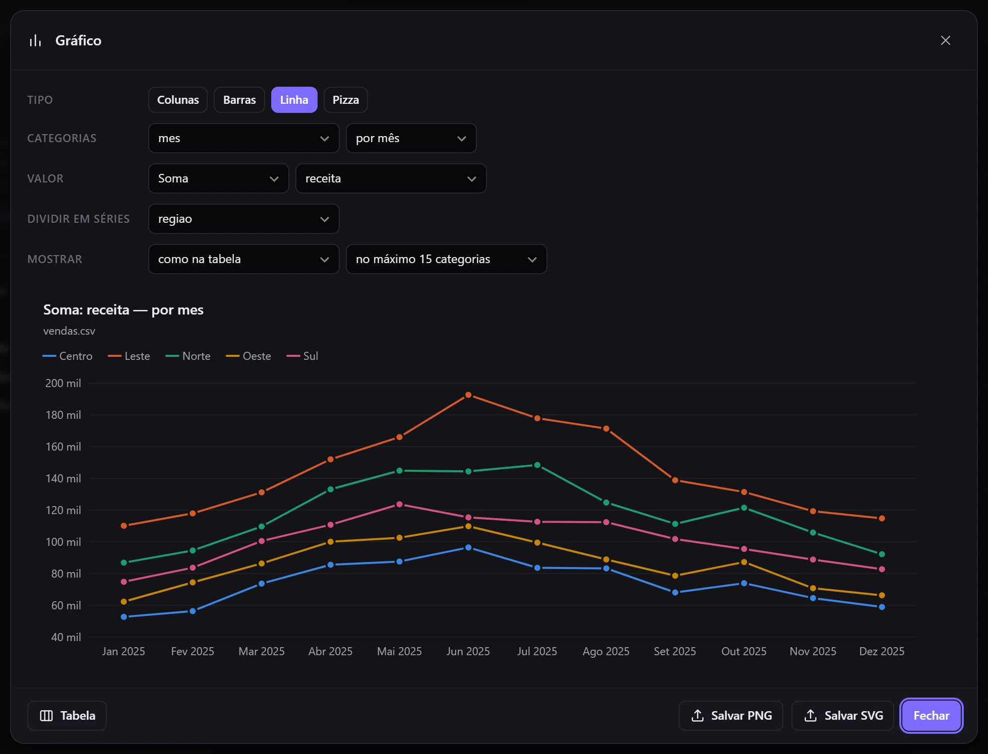This screenshot has height=754, width=988.
Task: Open the 'por mês' grouping dropdown
Action: 411,138
